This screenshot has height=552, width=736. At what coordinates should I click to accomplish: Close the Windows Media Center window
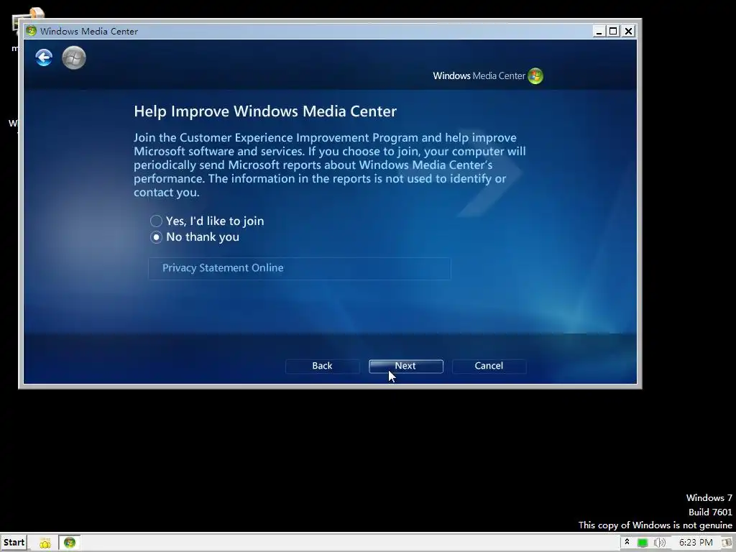[x=628, y=31]
